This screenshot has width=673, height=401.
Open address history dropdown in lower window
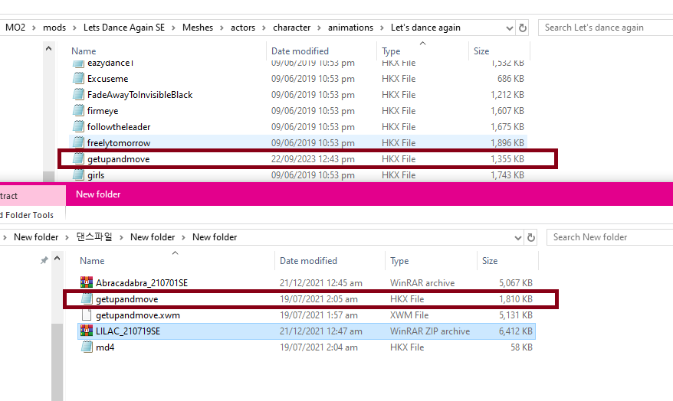pyautogui.click(x=518, y=238)
